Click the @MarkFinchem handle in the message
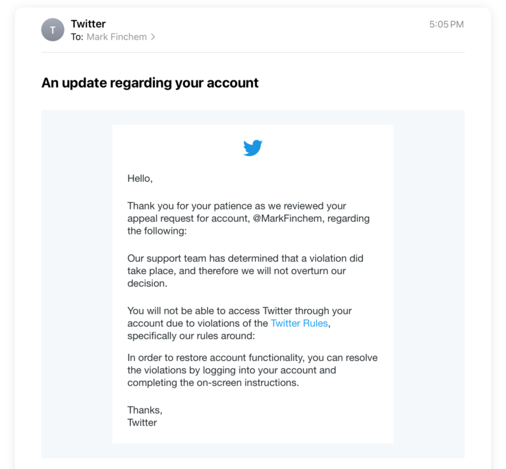506x469 pixels. (x=287, y=219)
